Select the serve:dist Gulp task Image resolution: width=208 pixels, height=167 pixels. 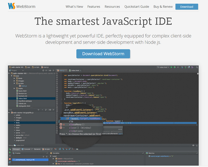point(20,135)
